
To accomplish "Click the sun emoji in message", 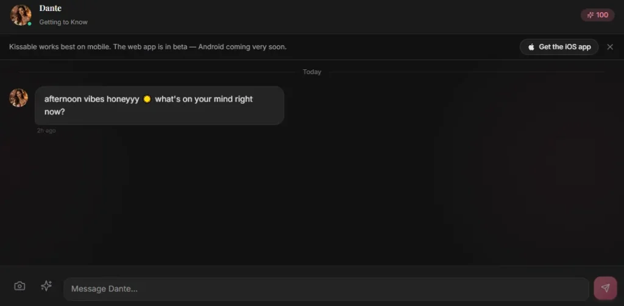I will (147, 99).
